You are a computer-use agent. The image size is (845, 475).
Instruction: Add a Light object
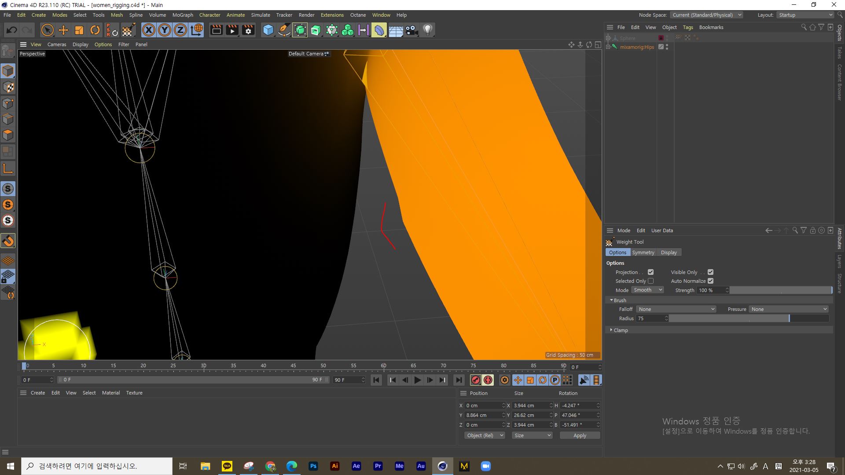click(x=427, y=30)
